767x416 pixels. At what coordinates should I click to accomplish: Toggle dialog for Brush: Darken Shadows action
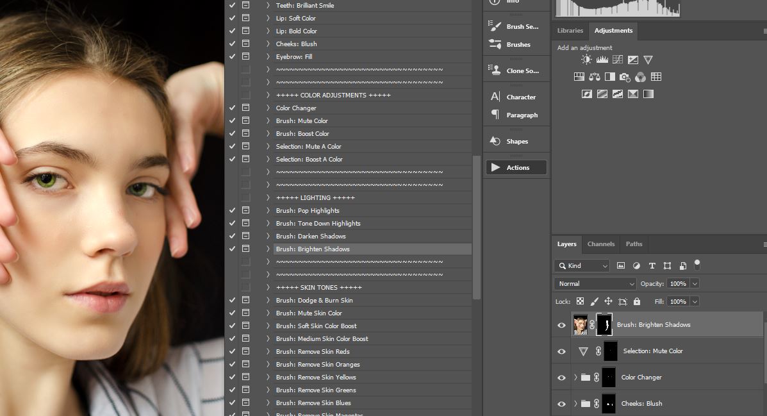coord(245,236)
